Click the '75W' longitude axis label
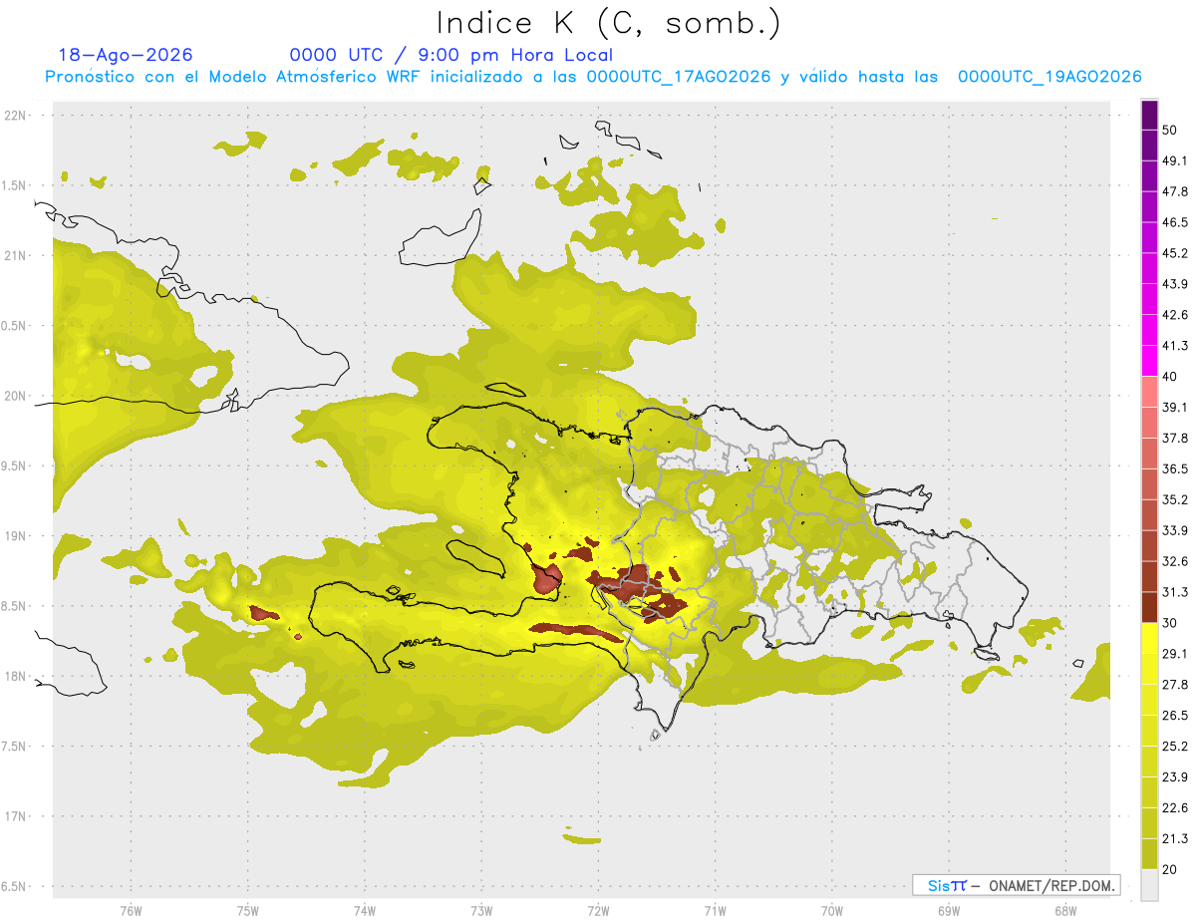Screen dimensions: 1196x924 point(248,910)
